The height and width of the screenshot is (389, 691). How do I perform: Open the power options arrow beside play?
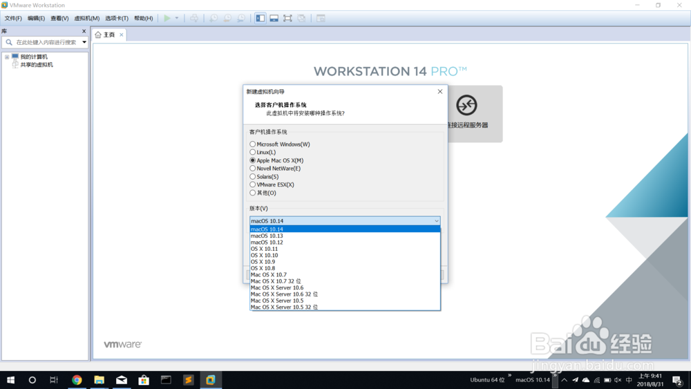[177, 18]
